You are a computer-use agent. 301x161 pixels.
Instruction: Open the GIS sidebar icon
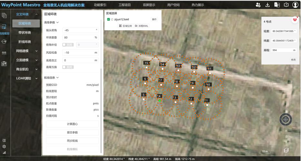point(4,52)
